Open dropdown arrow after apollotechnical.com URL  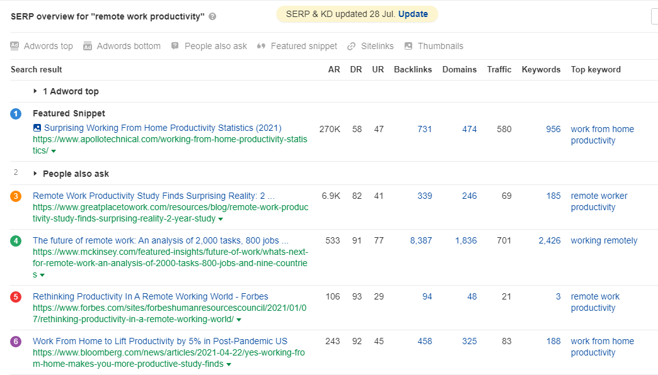tap(54, 152)
